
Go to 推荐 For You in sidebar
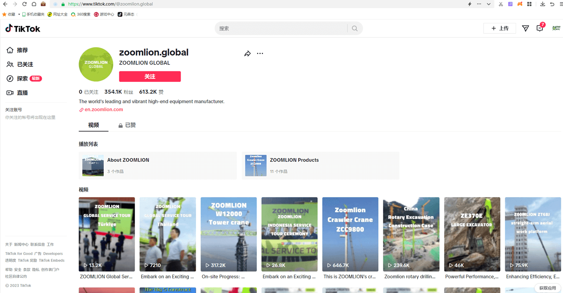[17, 50]
